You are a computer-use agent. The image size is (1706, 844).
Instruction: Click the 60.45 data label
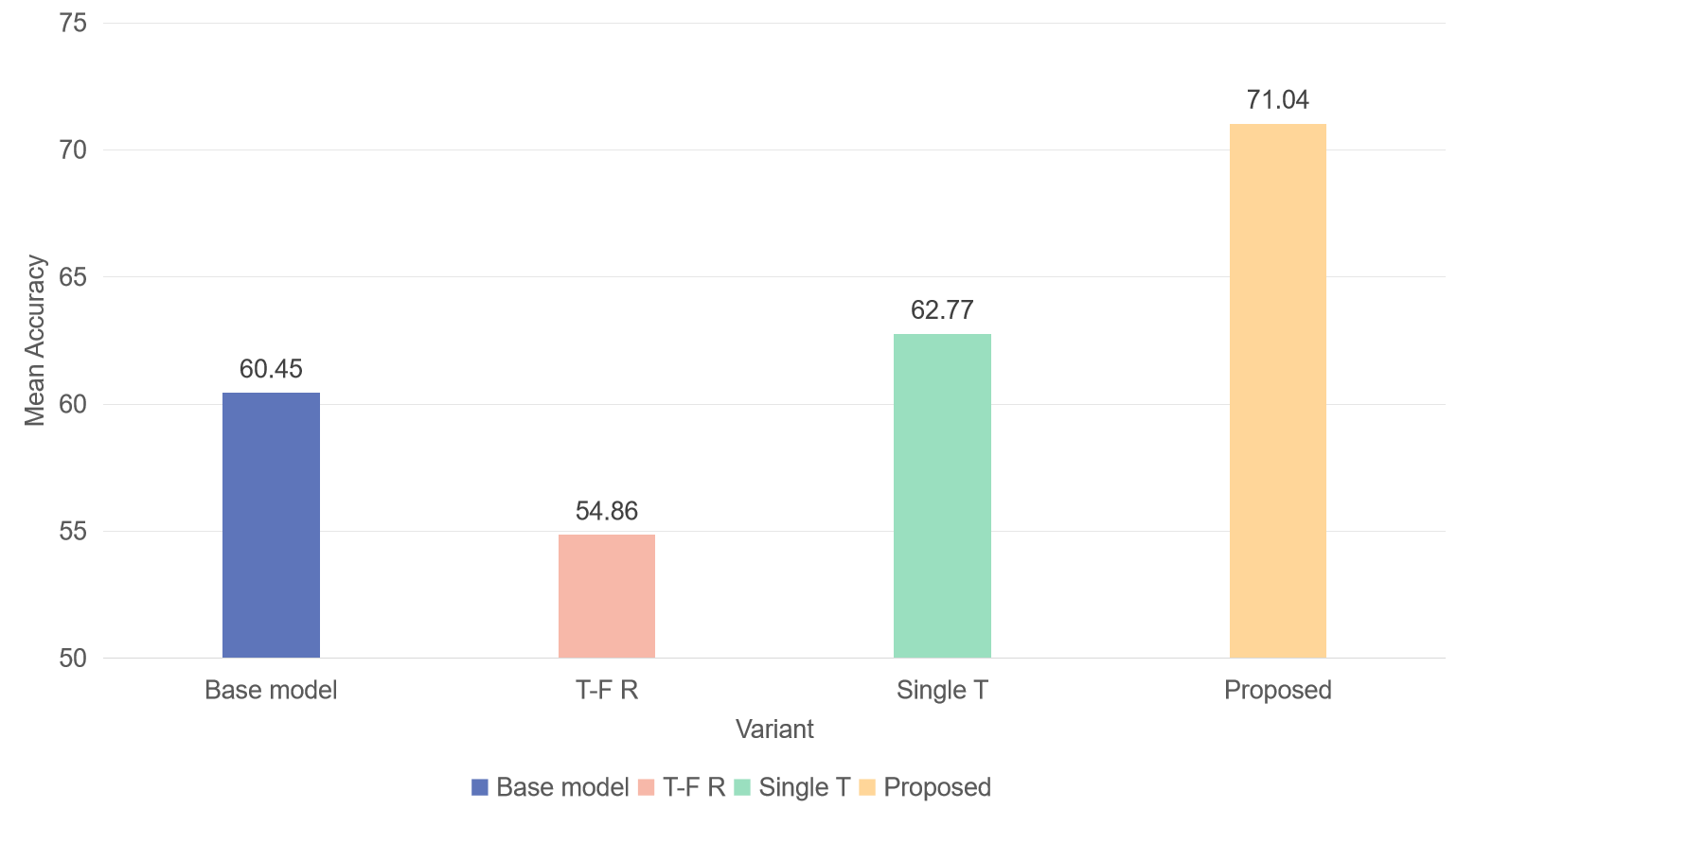pos(271,369)
